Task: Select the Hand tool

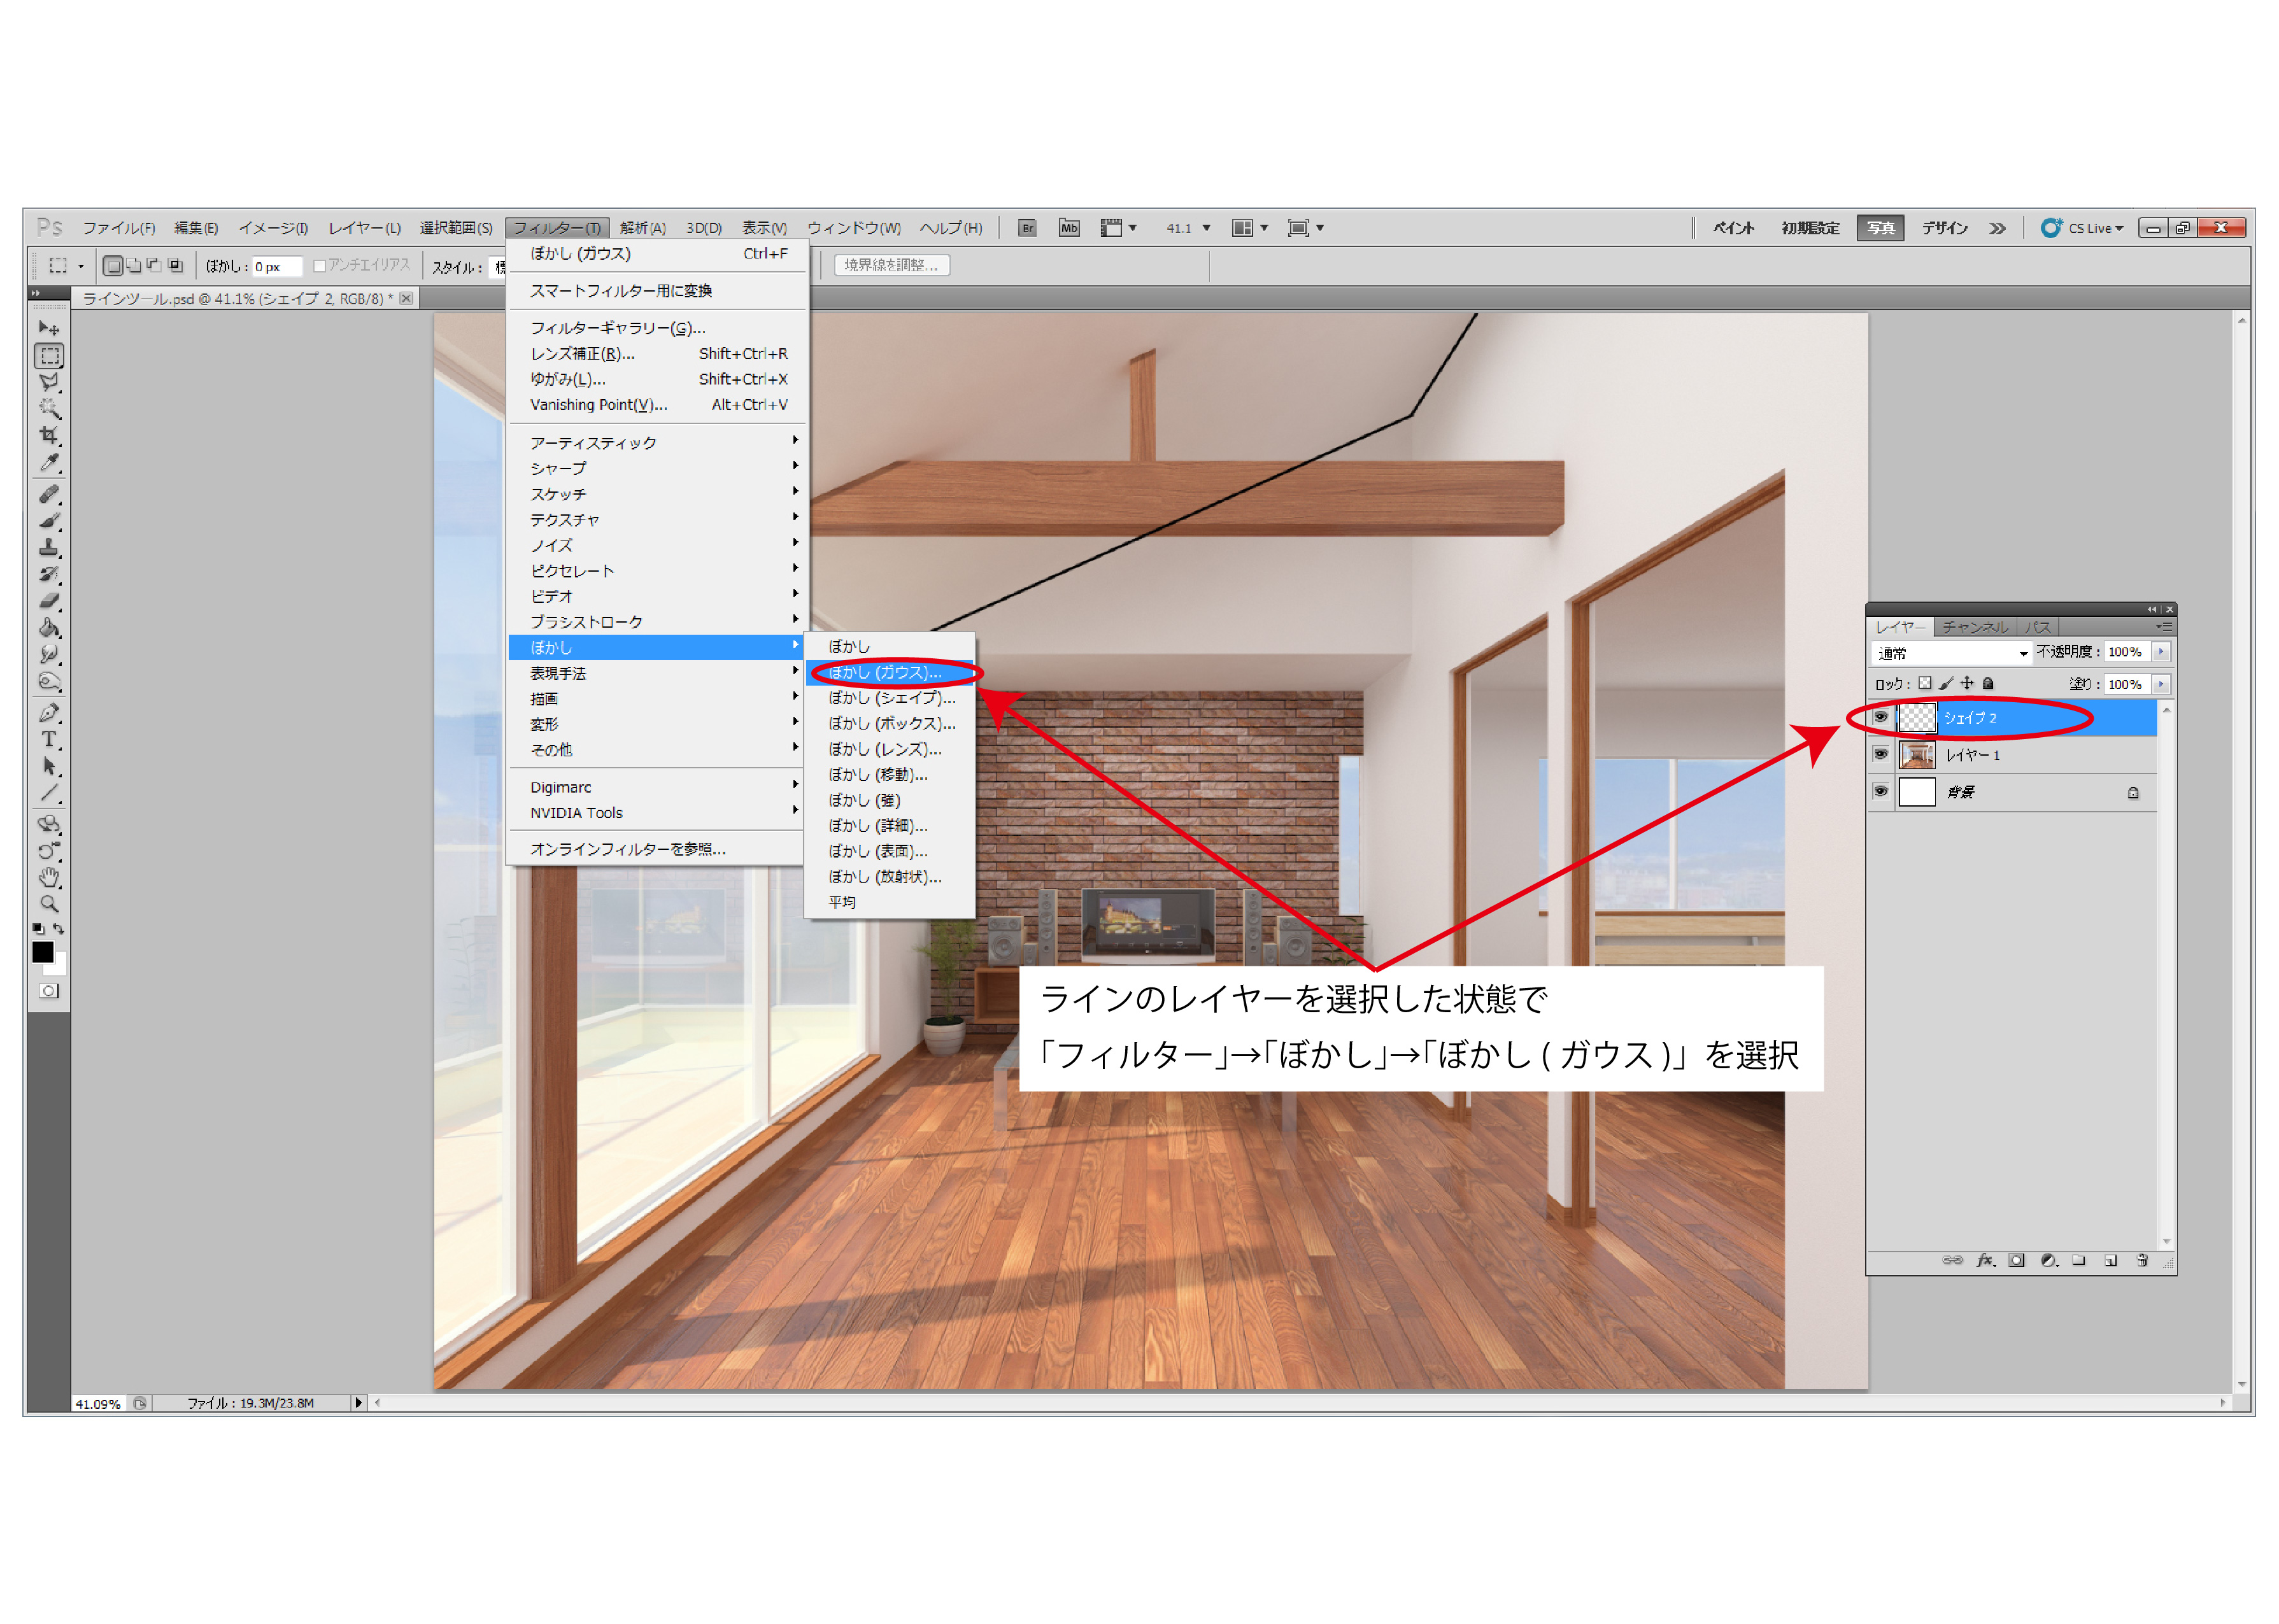Action: [x=48, y=878]
